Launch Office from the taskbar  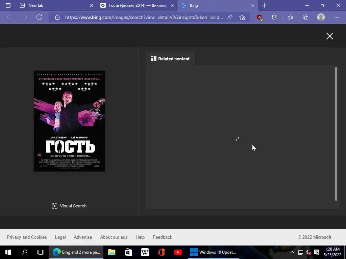(161, 252)
